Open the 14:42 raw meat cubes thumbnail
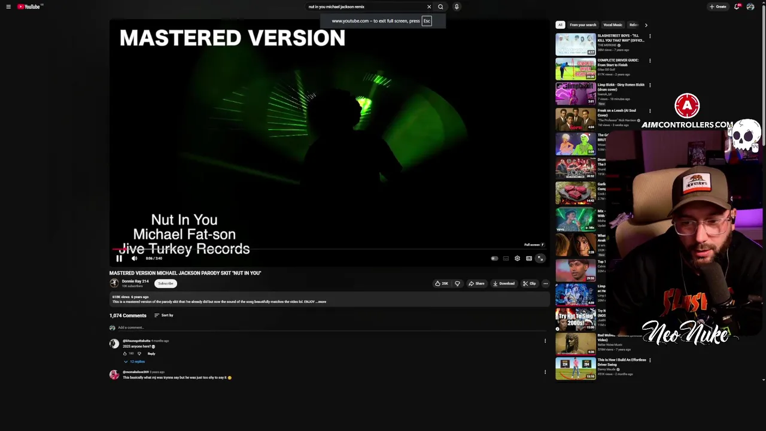This screenshot has height=431, width=766. point(576,193)
